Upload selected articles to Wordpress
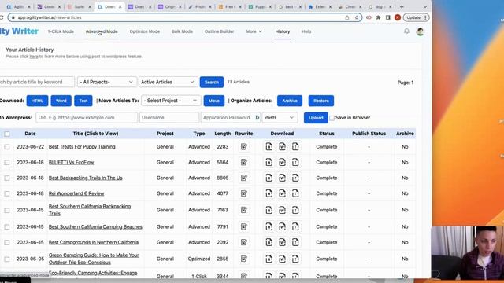Image resolution: width=504 pixels, height=283 pixels. click(x=316, y=118)
